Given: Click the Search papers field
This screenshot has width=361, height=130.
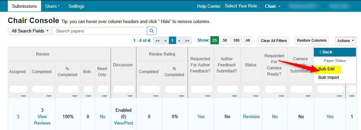Looking at the screenshot, I should tap(100, 31).
